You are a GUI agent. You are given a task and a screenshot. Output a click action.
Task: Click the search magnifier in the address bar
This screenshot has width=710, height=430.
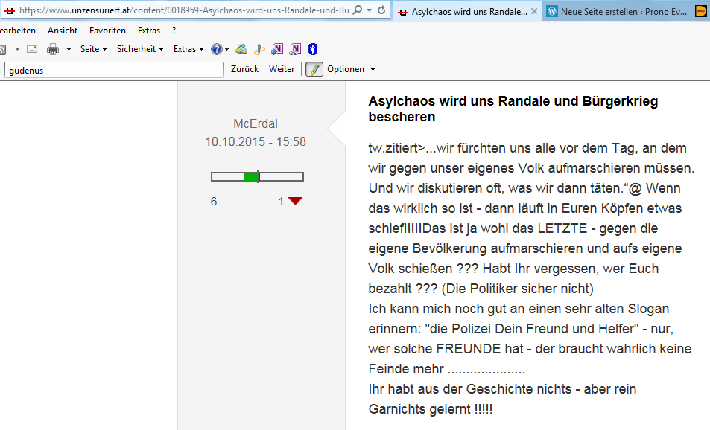pyautogui.click(x=357, y=11)
